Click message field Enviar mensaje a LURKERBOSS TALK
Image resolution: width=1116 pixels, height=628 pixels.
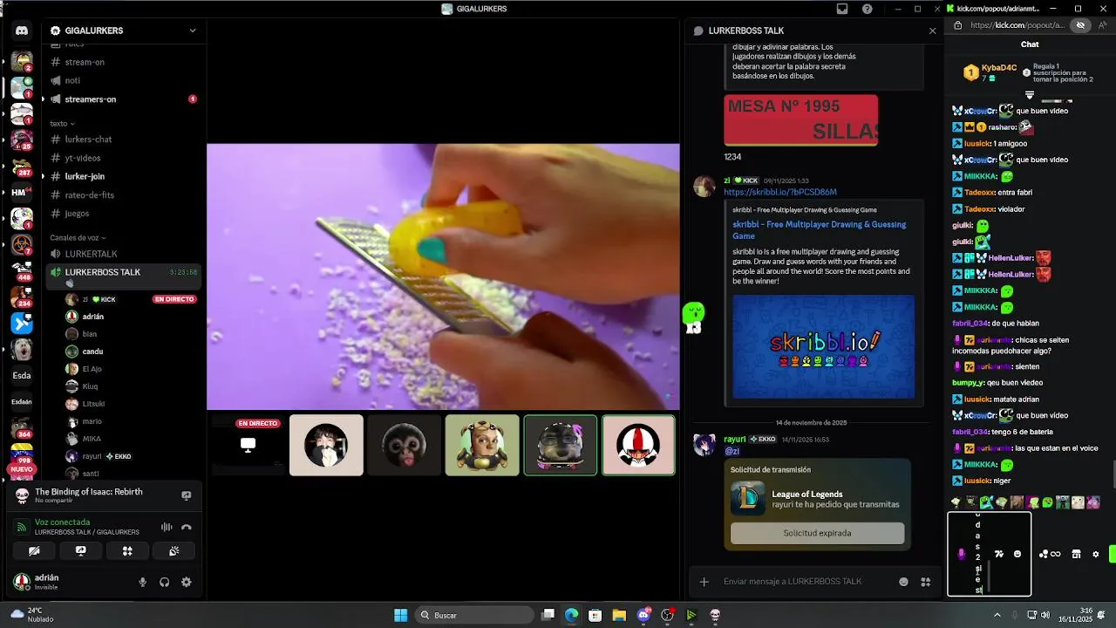[793, 582]
